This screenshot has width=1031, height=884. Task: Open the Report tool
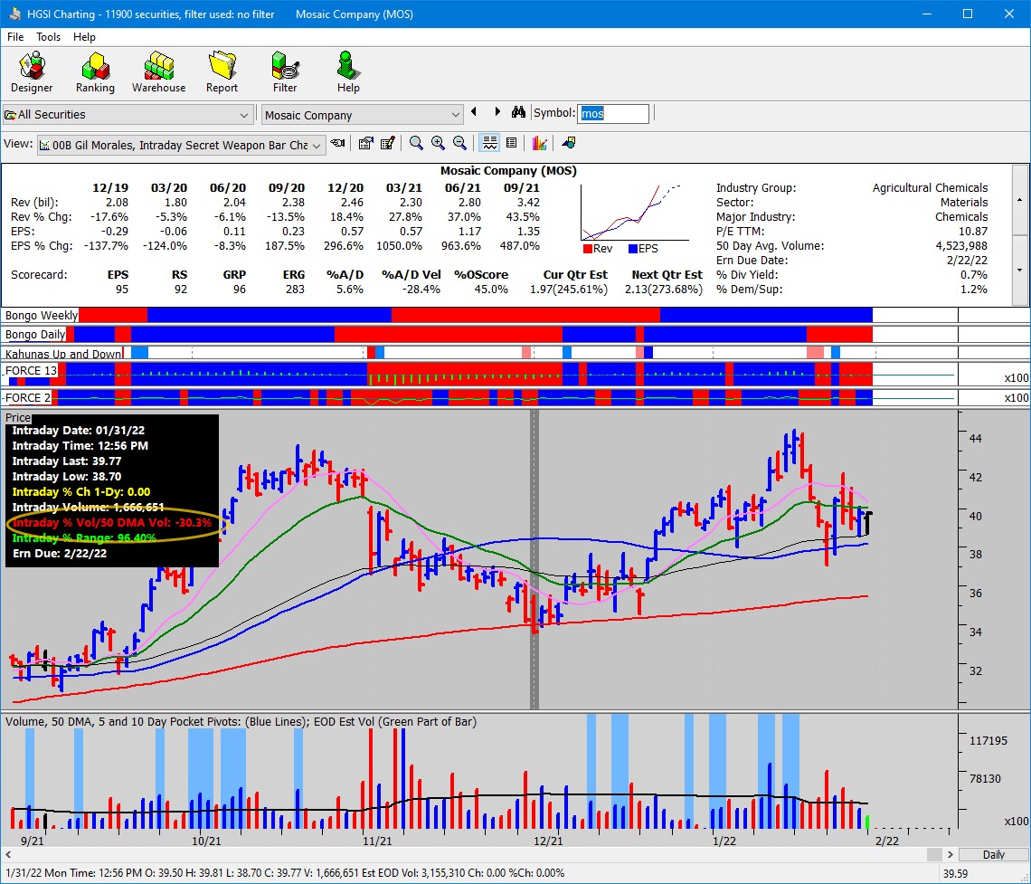tap(222, 72)
